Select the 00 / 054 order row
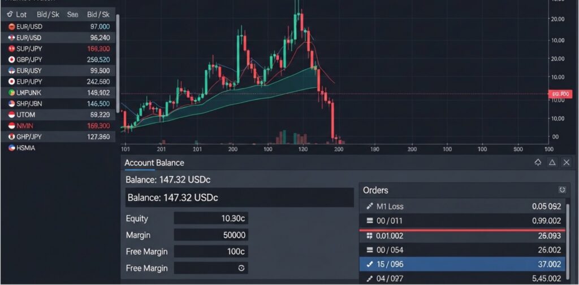The height and width of the screenshot is (285, 579). point(463,250)
